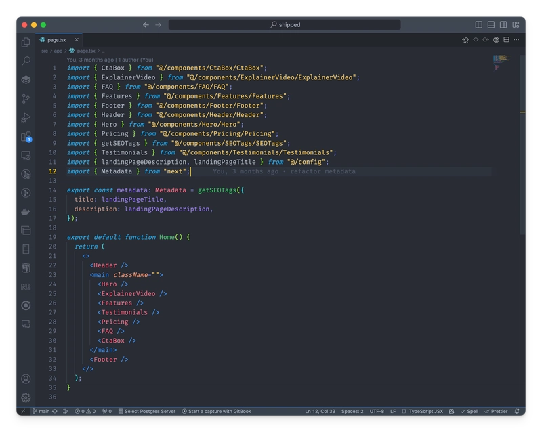Click the shipped command center search box

tap(285, 25)
